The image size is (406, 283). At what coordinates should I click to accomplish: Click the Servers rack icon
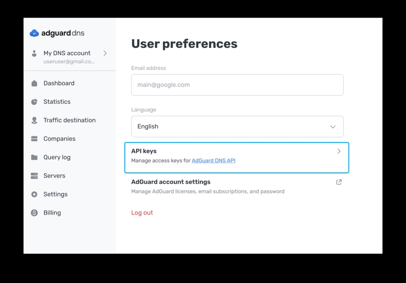(x=34, y=176)
